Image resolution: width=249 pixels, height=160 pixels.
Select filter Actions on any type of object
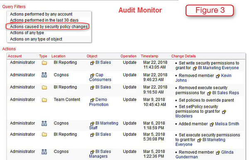coord(36,39)
